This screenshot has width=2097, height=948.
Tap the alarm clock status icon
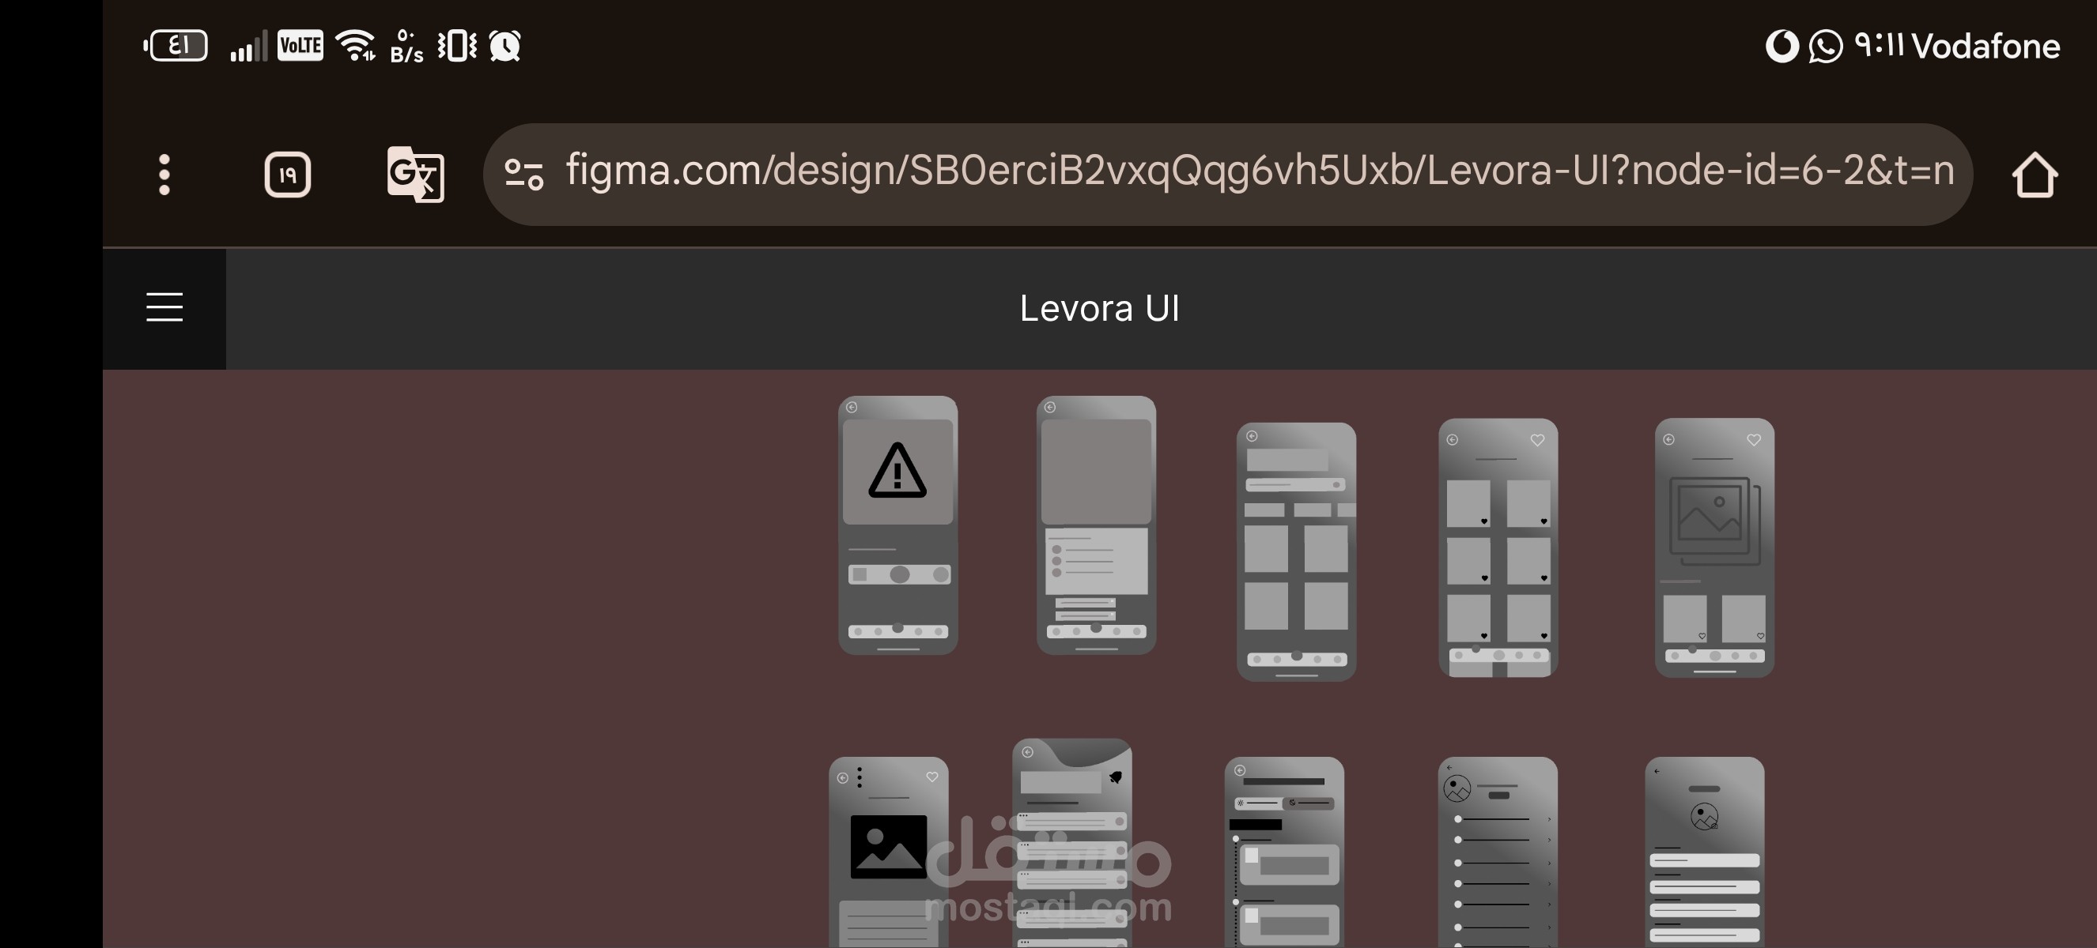coord(504,46)
